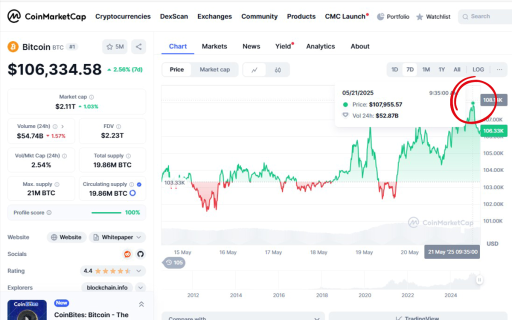Add Bitcoin to watchlist with star button
Viewport: 512px width, 320px height.
pos(115,46)
